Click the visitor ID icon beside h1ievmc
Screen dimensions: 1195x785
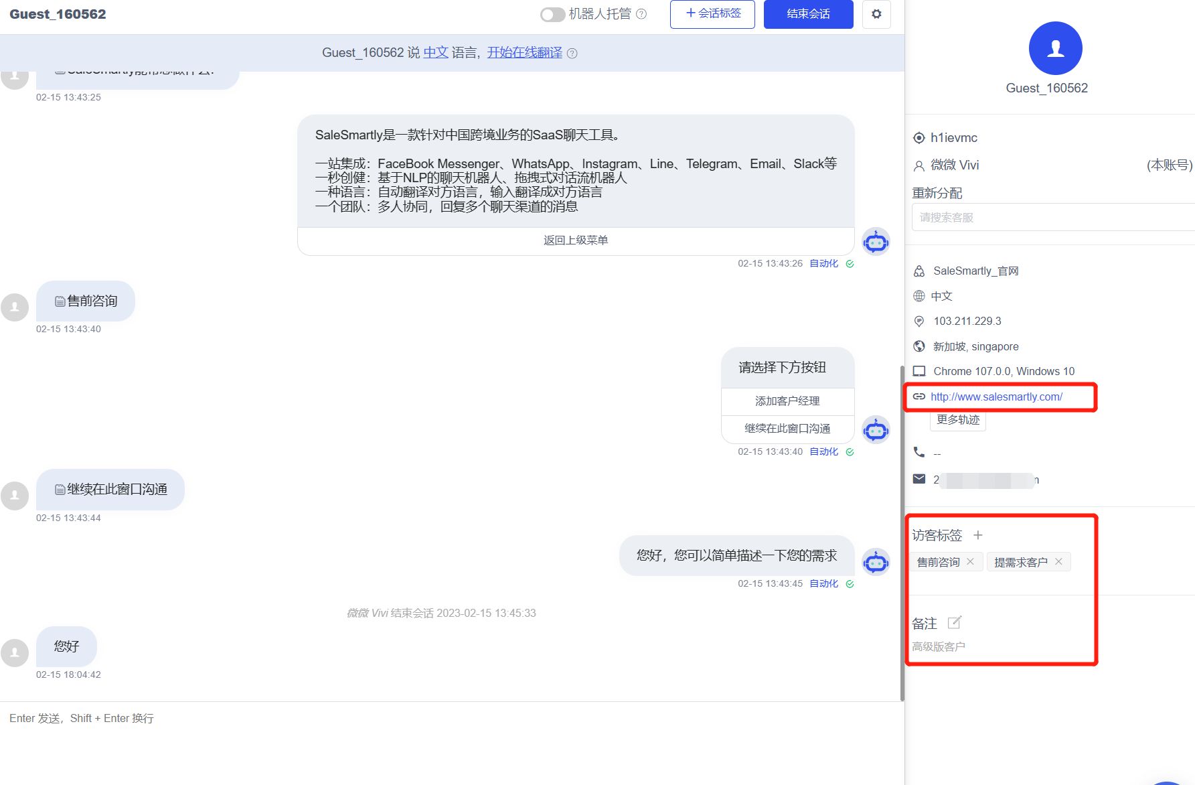pos(919,138)
